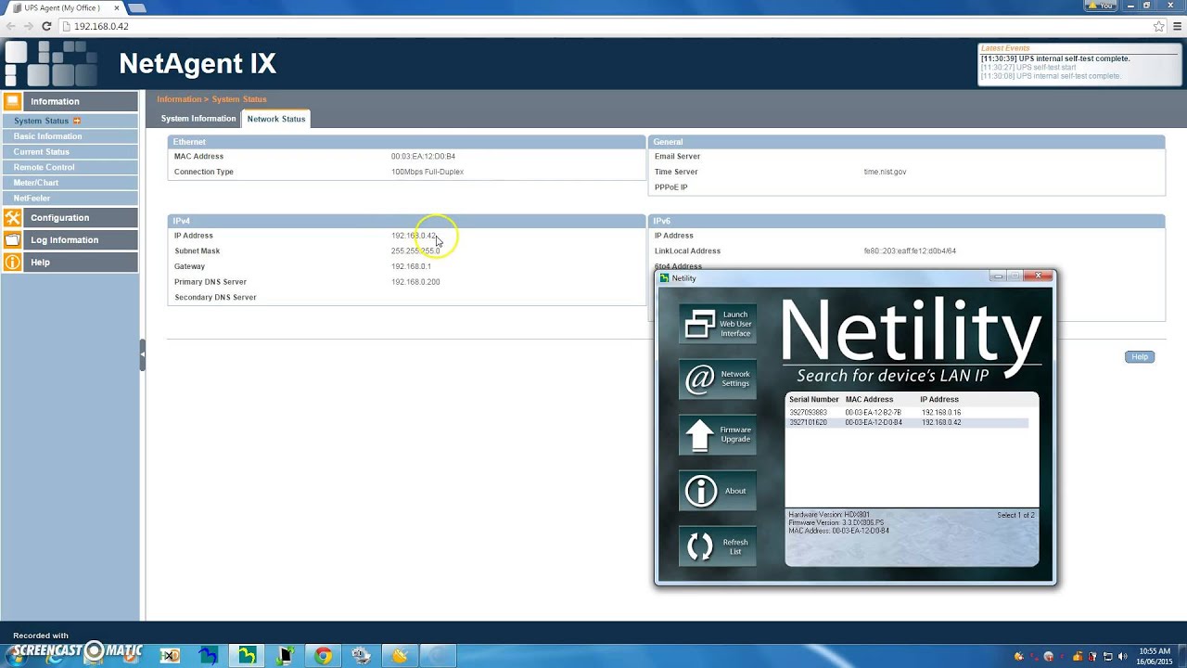Screen dimensions: 1187x668
Task: Click the time server value time.nist.gov
Action: click(x=885, y=172)
